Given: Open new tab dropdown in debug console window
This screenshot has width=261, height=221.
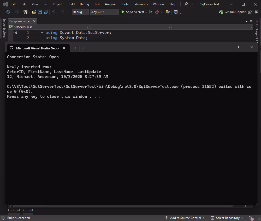Looking at the screenshot, I should tap(82, 48).
